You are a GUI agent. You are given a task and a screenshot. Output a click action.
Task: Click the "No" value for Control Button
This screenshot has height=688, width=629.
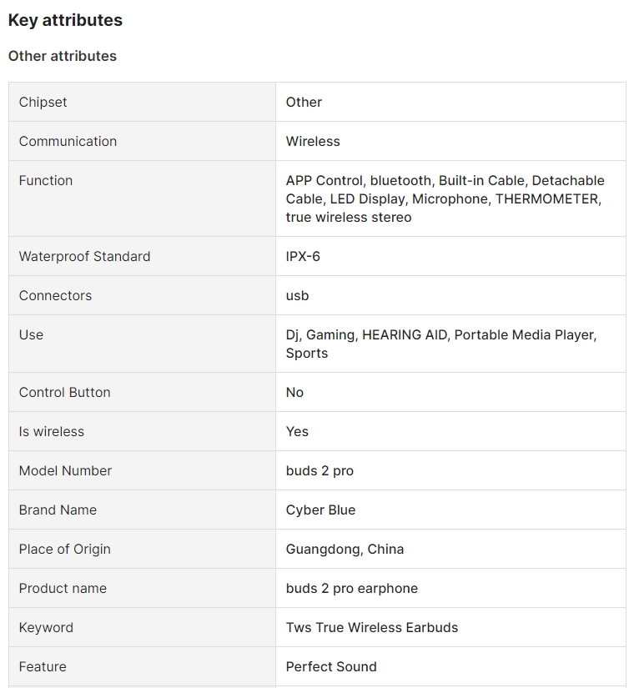[x=294, y=392]
